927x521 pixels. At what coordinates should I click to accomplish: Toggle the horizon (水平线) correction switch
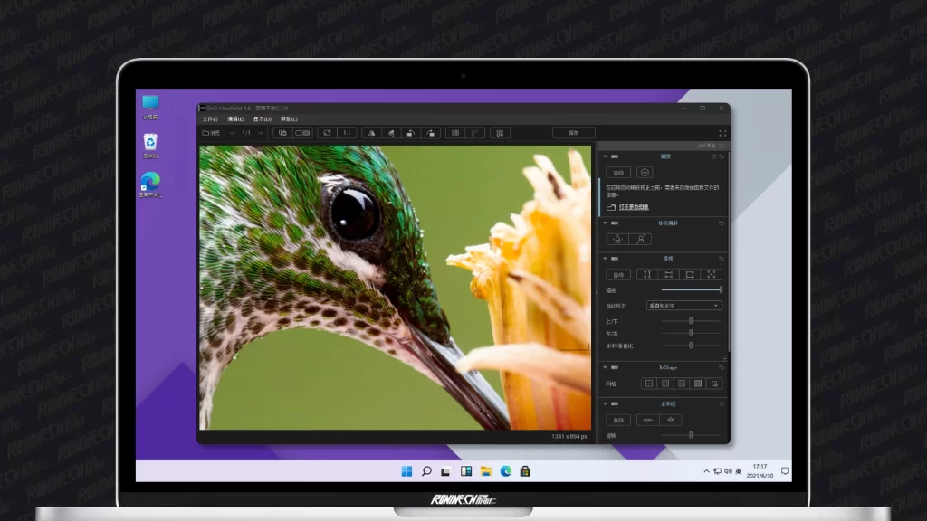click(616, 403)
